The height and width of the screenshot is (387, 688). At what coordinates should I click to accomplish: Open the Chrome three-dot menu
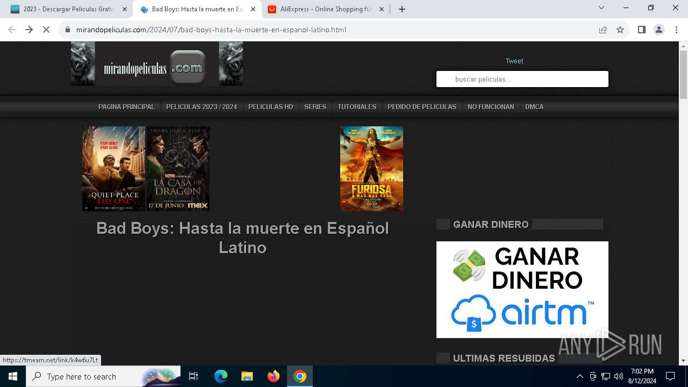676,30
